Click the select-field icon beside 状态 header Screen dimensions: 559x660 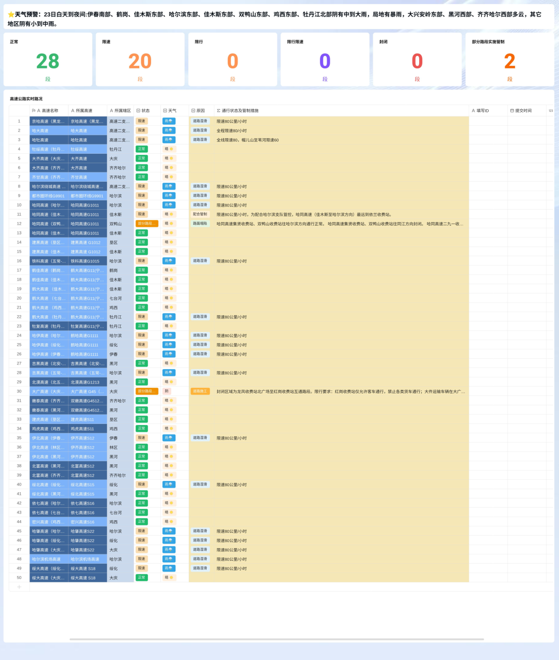click(x=138, y=111)
